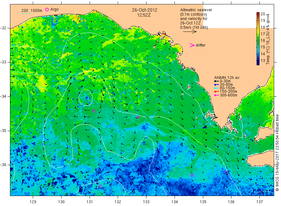This screenshot has width=281, height=206.
Task: Click the Argo float marker near 132.7°E, 34.6°S
Action: (138, 117)
